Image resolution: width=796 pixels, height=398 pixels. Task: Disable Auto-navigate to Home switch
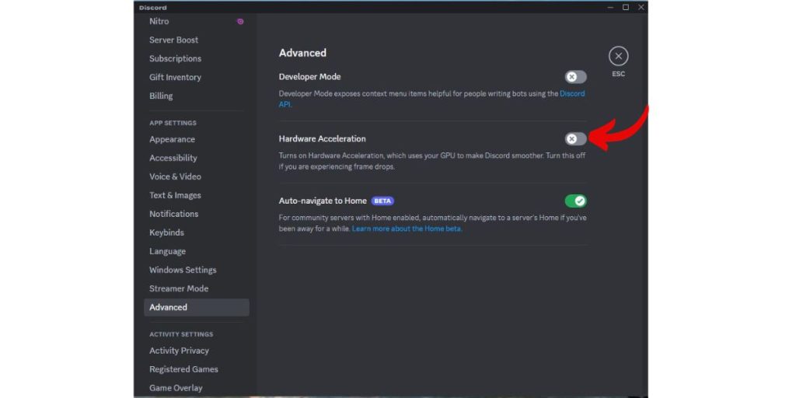[576, 201]
